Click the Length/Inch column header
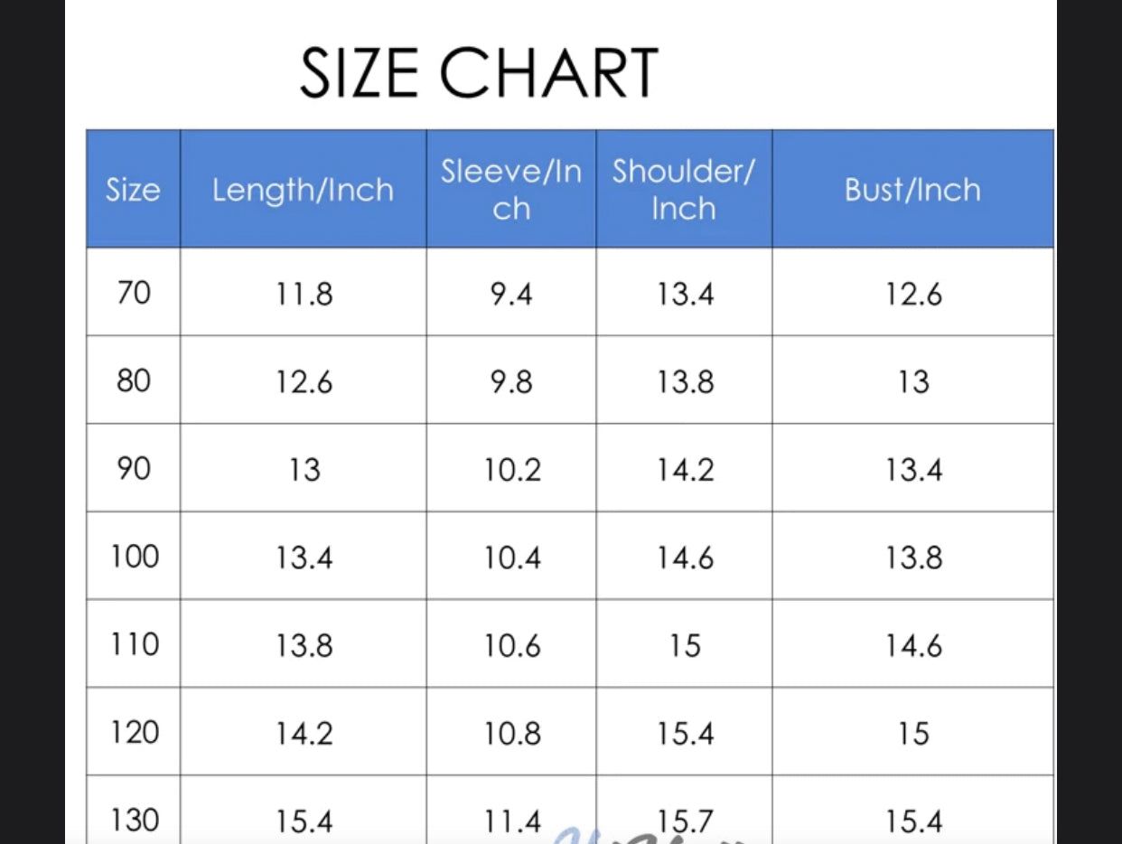This screenshot has height=844, width=1122. point(303,190)
